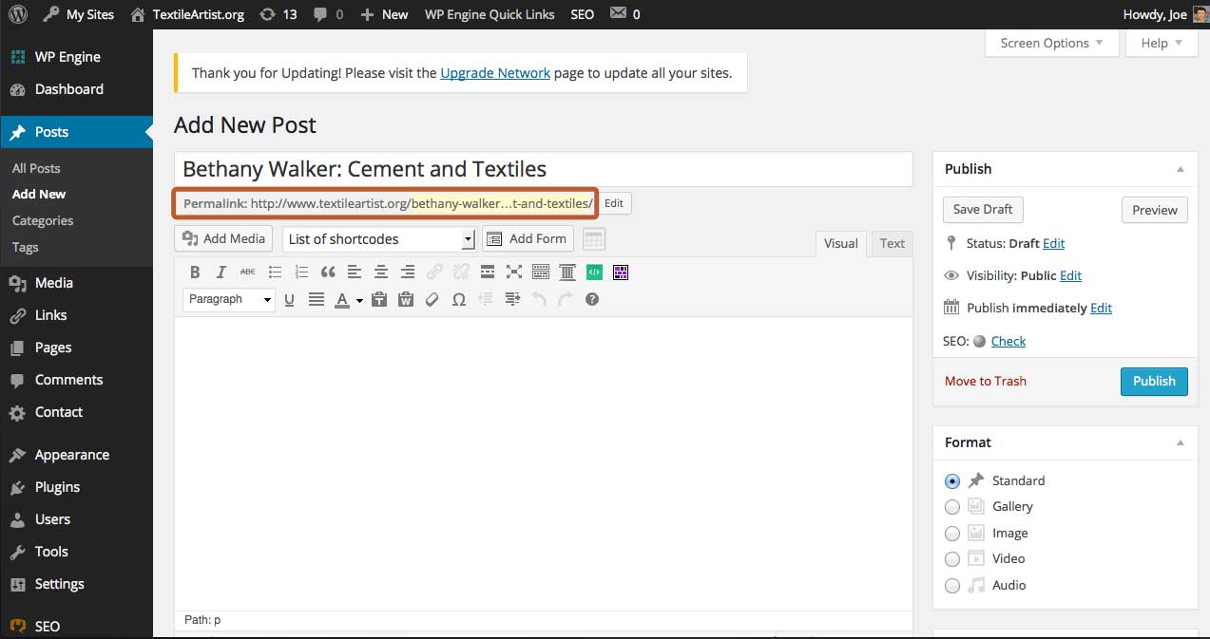Image resolution: width=1210 pixels, height=639 pixels.
Task: Undo the last edit
Action: (539, 299)
